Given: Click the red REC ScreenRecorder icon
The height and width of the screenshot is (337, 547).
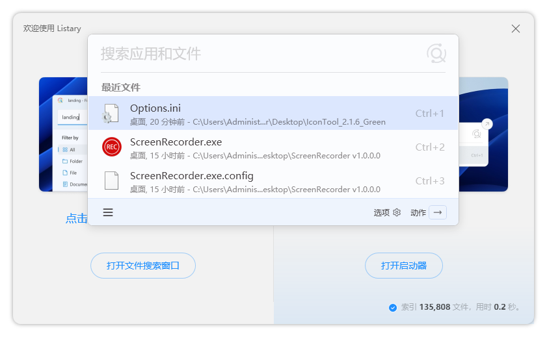Looking at the screenshot, I should pos(112,147).
